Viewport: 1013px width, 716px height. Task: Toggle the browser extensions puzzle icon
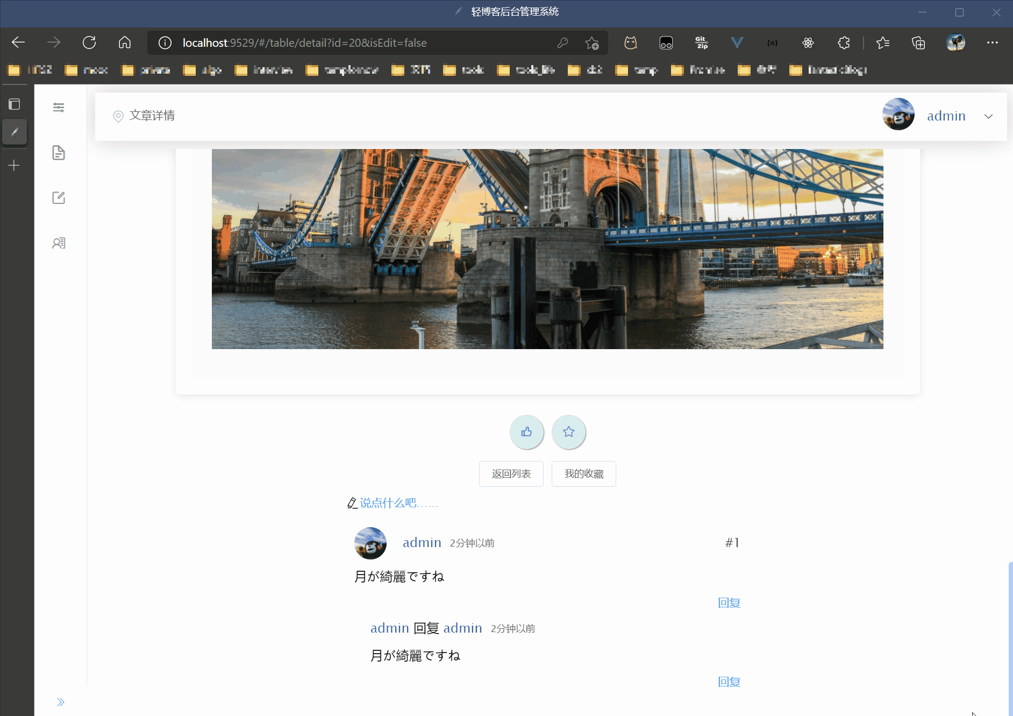(843, 42)
